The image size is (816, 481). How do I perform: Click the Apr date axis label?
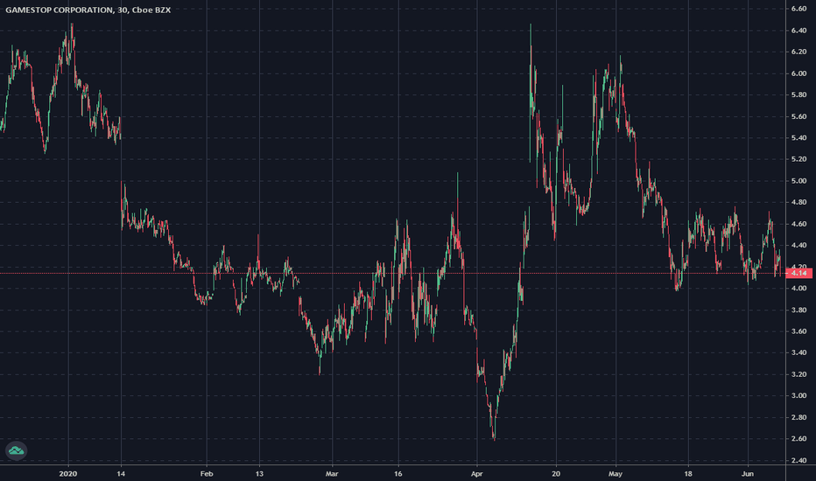(x=476, y=474)
